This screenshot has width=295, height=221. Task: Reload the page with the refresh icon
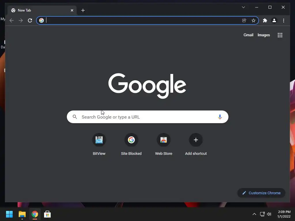point(30,20)
